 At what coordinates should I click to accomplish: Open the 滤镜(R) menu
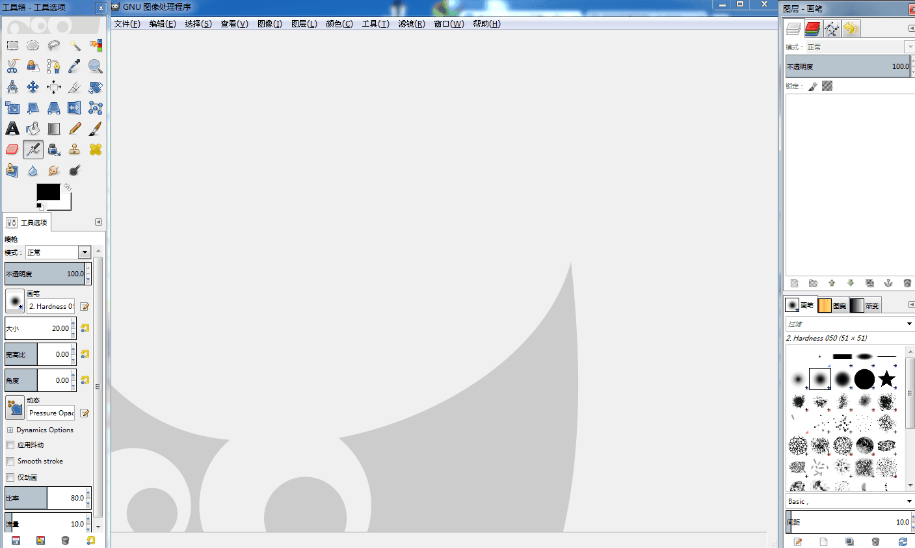412,24
